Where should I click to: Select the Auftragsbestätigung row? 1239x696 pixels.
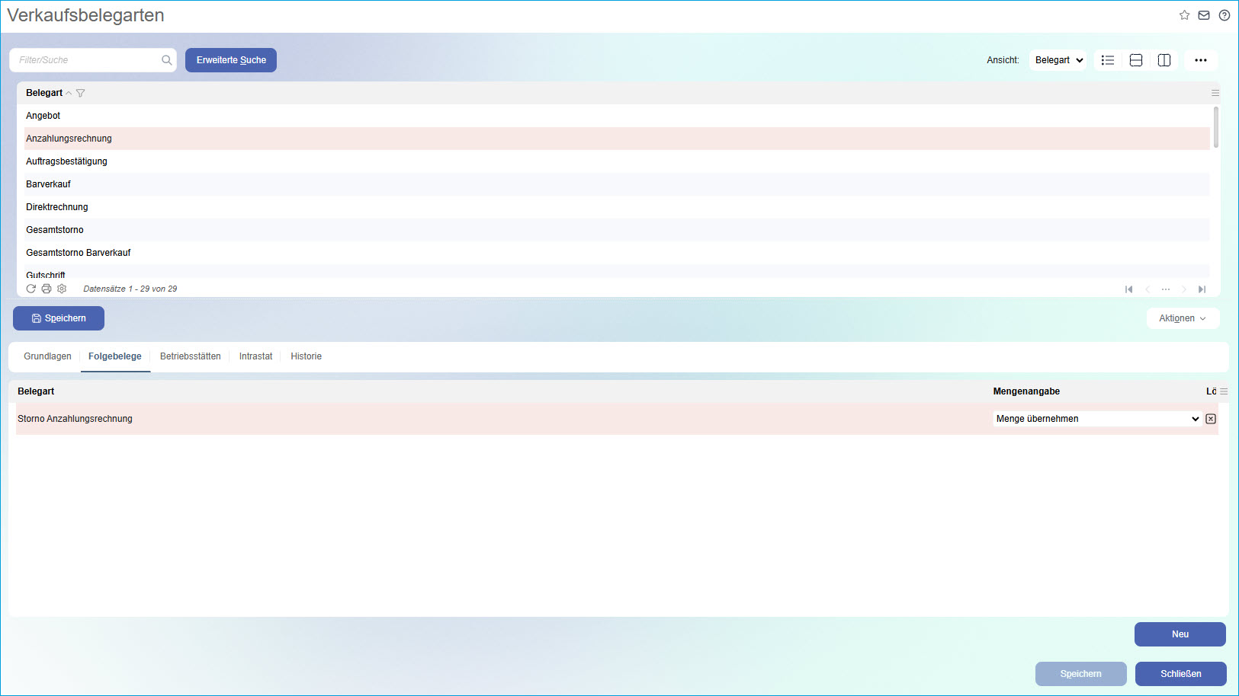click(x=617, y=161)
